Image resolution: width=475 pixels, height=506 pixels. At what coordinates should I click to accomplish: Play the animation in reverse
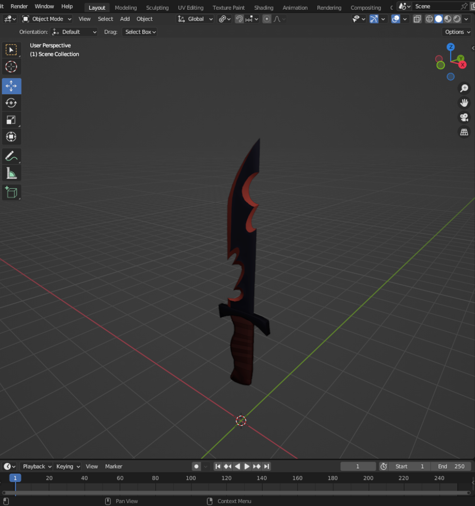[238, 466]
